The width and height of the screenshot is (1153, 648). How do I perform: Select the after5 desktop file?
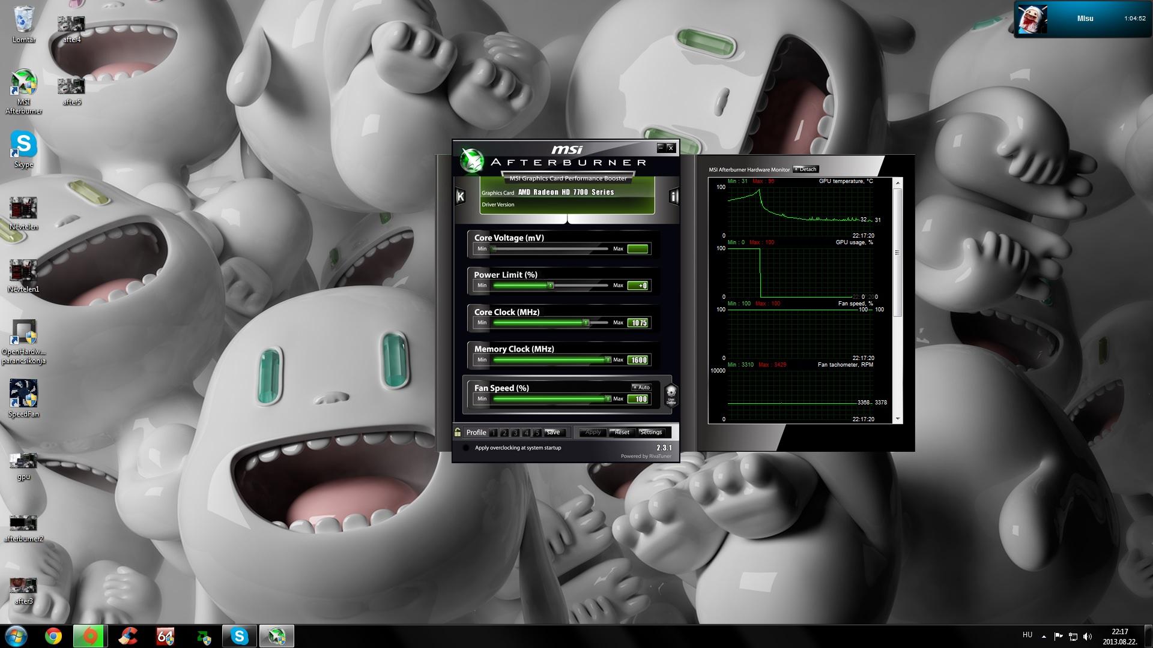coord(71,91)
